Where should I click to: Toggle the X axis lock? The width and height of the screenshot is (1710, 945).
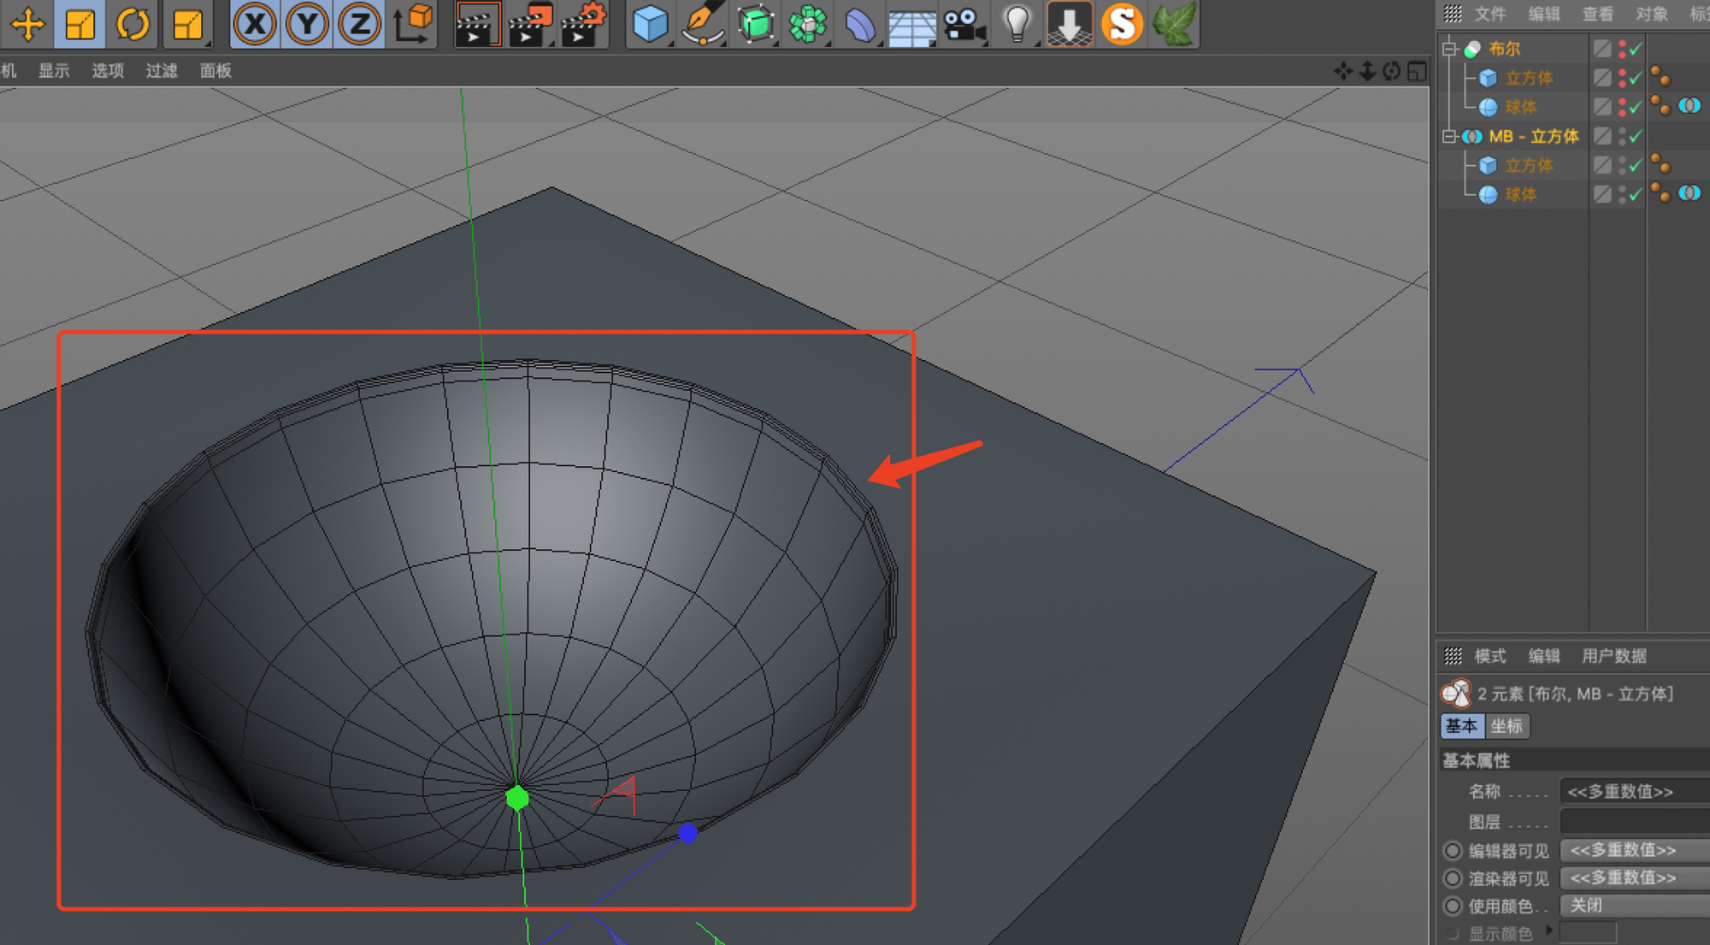(255, 23)
